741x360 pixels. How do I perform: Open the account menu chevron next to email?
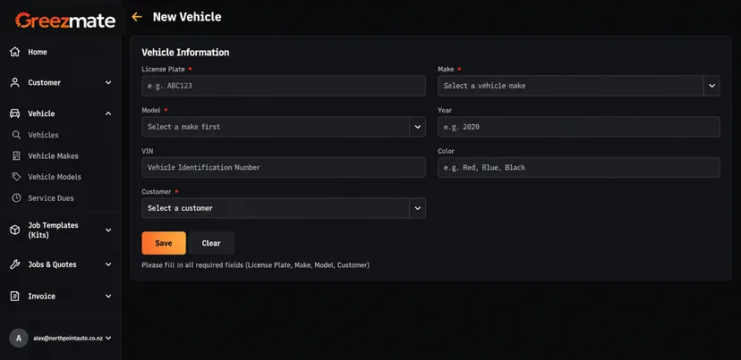tap(108, 338)
